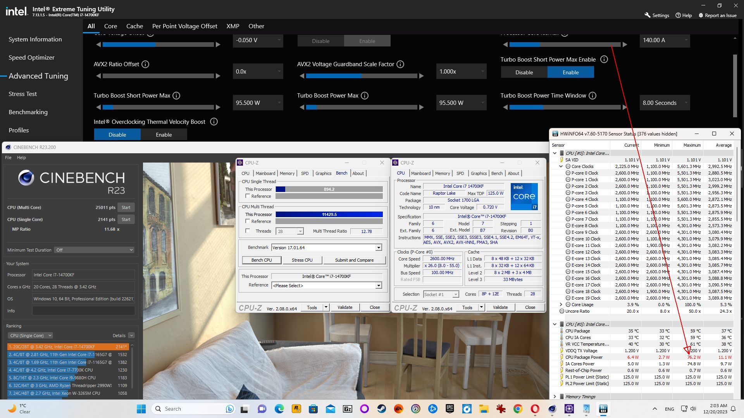Check the Threads checkbox in CPU-Z
Viewport: 744px width, 418px height.
click(248, 231)
